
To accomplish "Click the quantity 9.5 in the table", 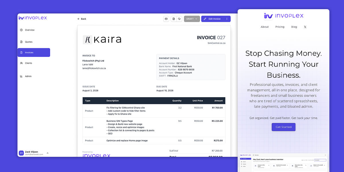I will coord(180,121).
